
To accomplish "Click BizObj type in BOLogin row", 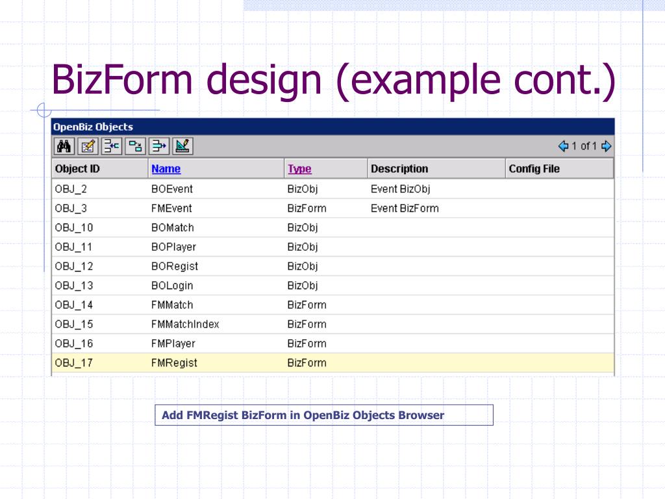I will (303, 286).
